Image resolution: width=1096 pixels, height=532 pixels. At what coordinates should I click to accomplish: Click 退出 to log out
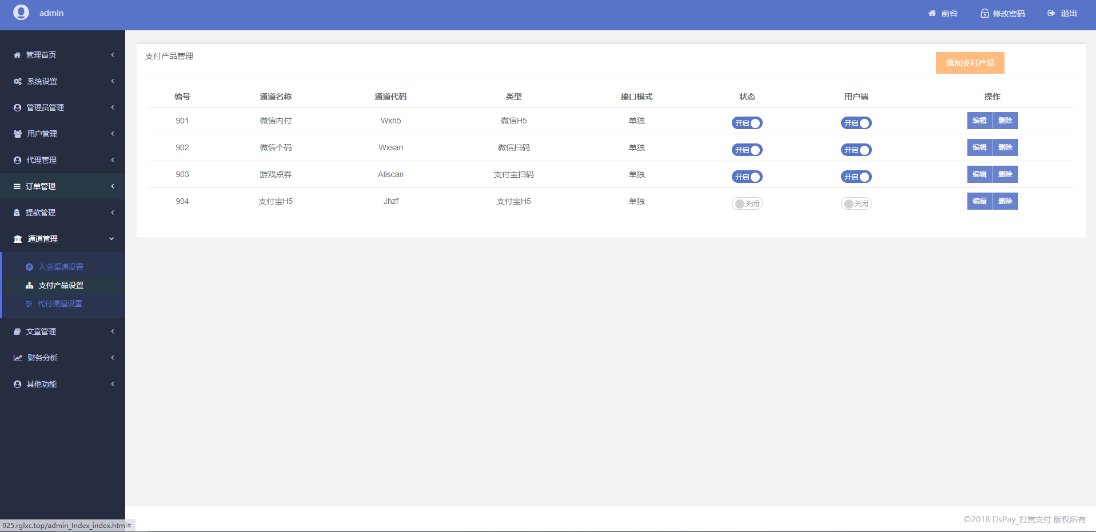click(1061, 13)
